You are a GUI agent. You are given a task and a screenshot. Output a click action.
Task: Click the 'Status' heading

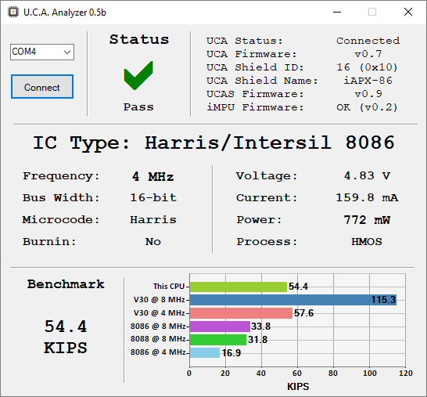[x=139, y=39]
